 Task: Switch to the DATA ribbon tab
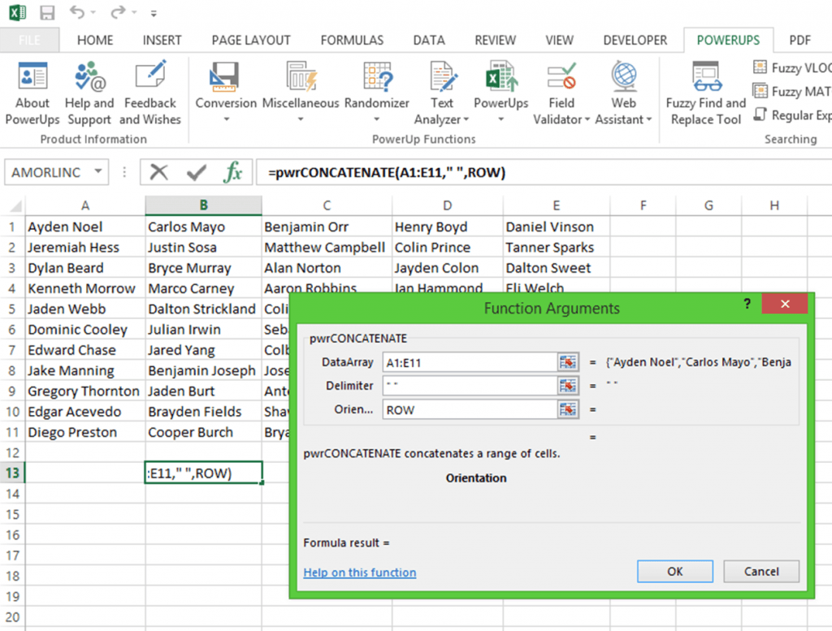point(429,41)
